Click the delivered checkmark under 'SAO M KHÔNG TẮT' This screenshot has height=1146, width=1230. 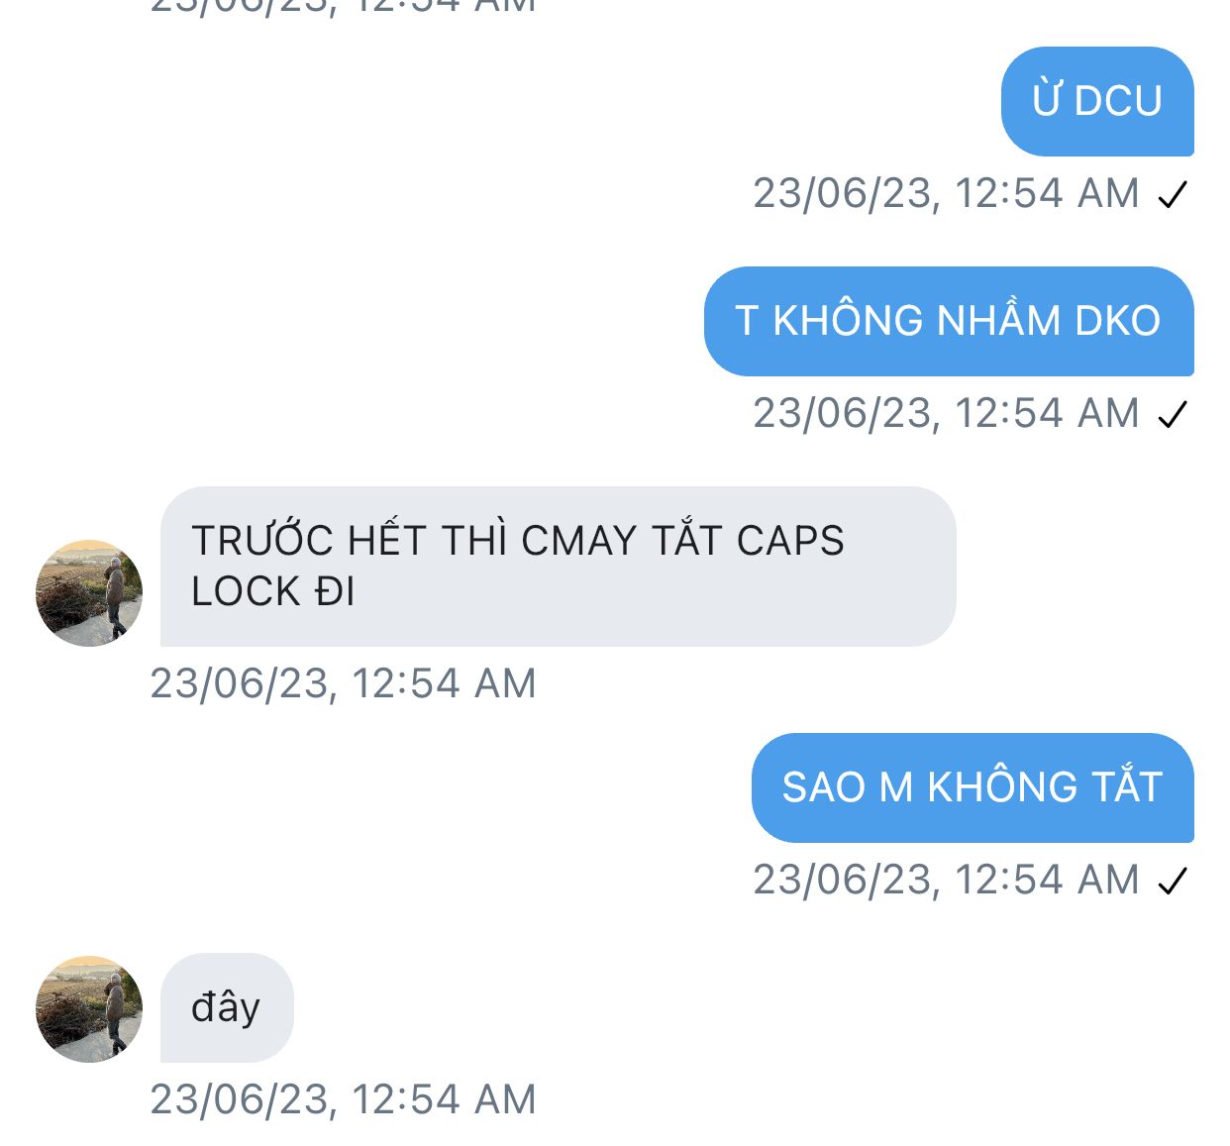point(1173,881)
